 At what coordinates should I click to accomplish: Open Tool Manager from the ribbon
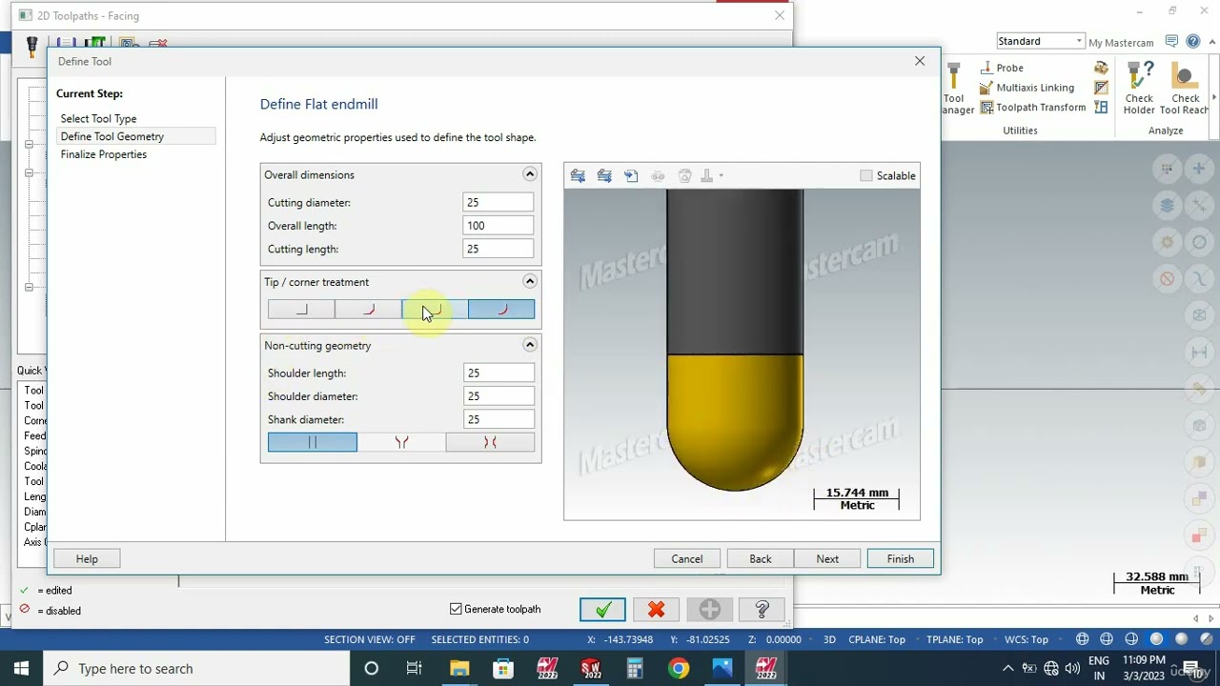tap(956, 89)
